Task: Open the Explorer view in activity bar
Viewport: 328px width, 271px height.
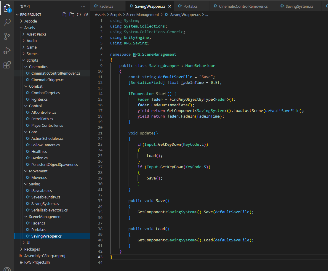Action: (7, 8)
